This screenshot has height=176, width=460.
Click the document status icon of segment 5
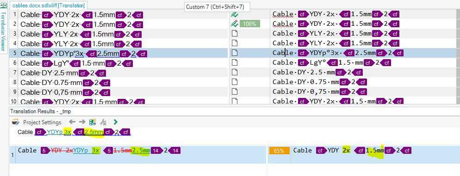235,53
